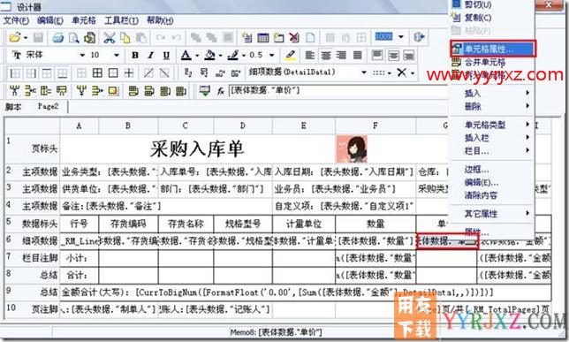Toggle Bold formatting

[135, 55]
